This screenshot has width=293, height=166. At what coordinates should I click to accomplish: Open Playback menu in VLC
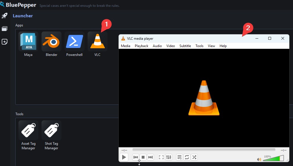click(141, 46)
